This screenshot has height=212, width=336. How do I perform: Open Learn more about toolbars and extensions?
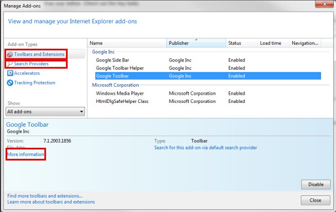tap(51, 201)
